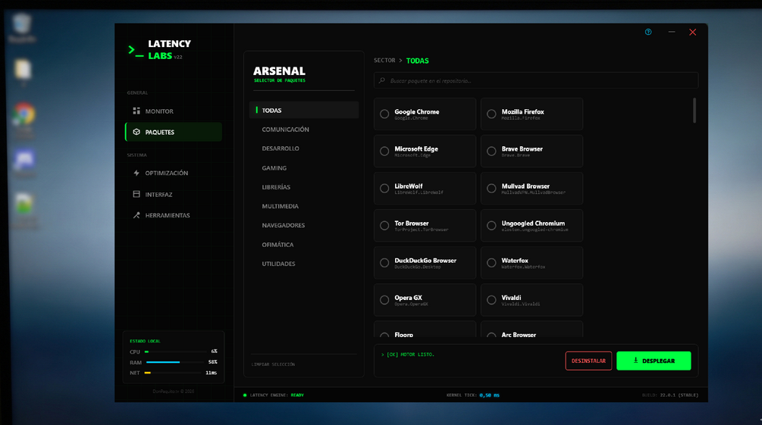Select the Gaming category
Image resolution: width=762 pixels, height=425 pixels.
pos(304,168)
